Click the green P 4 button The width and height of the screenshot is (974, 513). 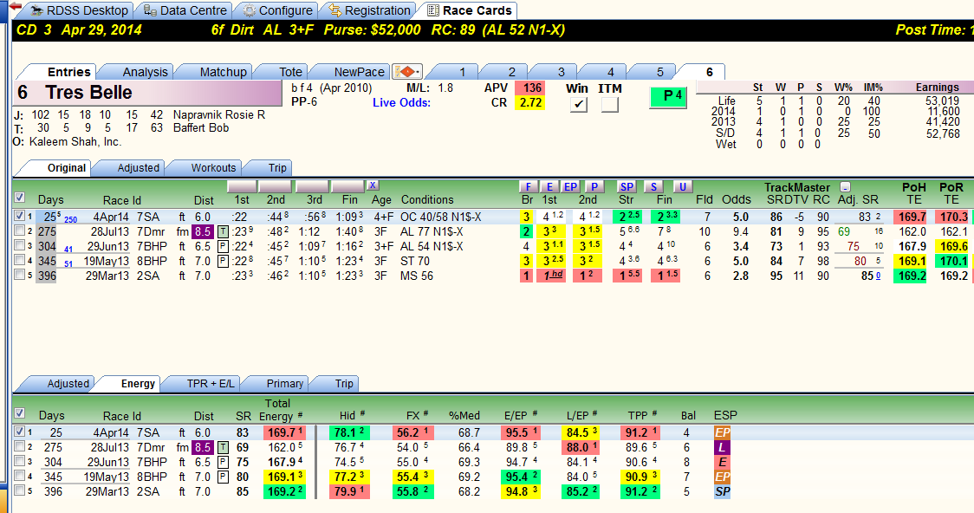coord(668,97)
